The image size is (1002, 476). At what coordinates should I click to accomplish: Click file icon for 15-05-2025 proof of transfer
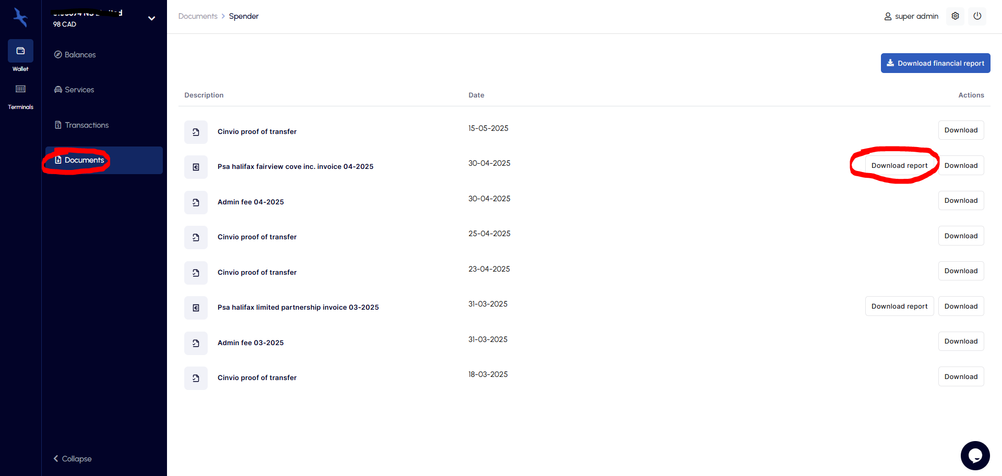pos(196,132)
